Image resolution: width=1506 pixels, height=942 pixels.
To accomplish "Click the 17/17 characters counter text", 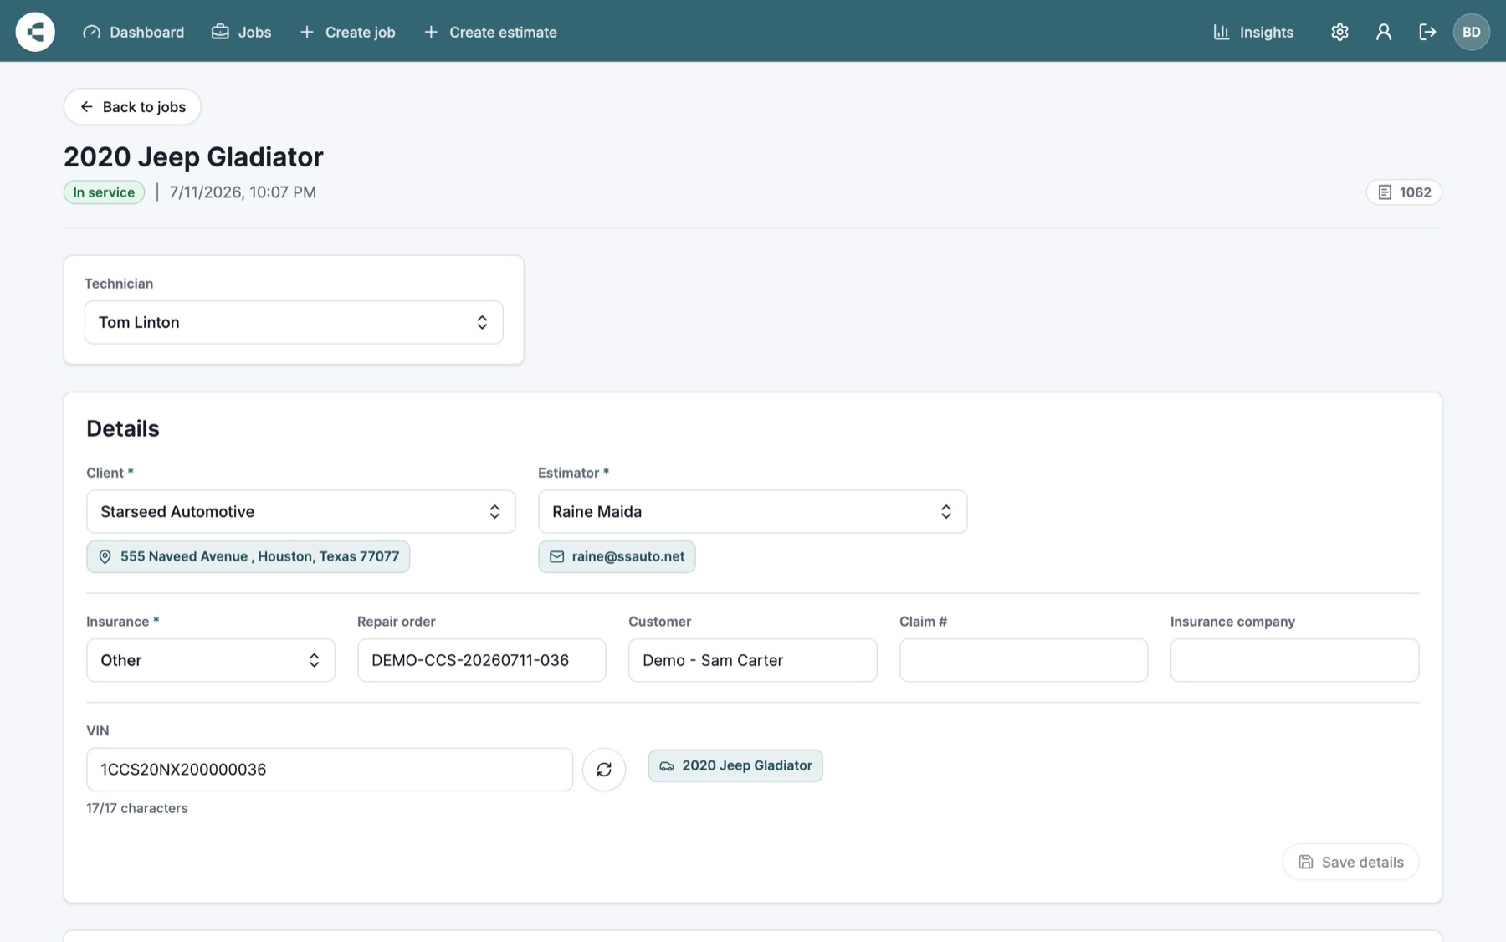I will [x=137, y=808].
